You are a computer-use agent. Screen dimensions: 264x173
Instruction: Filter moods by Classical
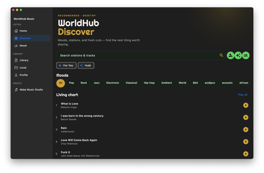(131, 83)
